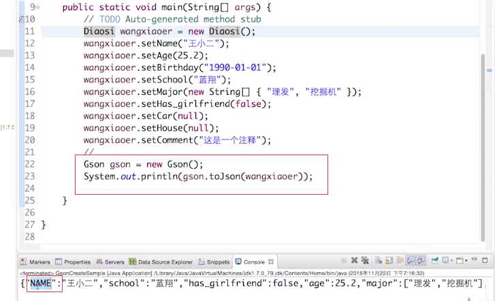495x301 pixels.
Task: Toggle Show Console When Standard Error Changes
Action: [421, 260]
